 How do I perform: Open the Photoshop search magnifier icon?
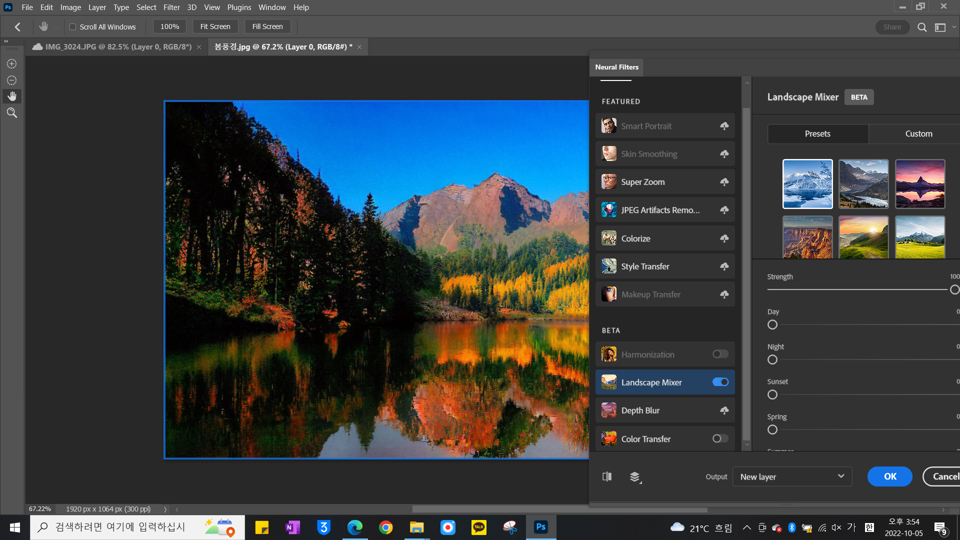pos(922,27)
